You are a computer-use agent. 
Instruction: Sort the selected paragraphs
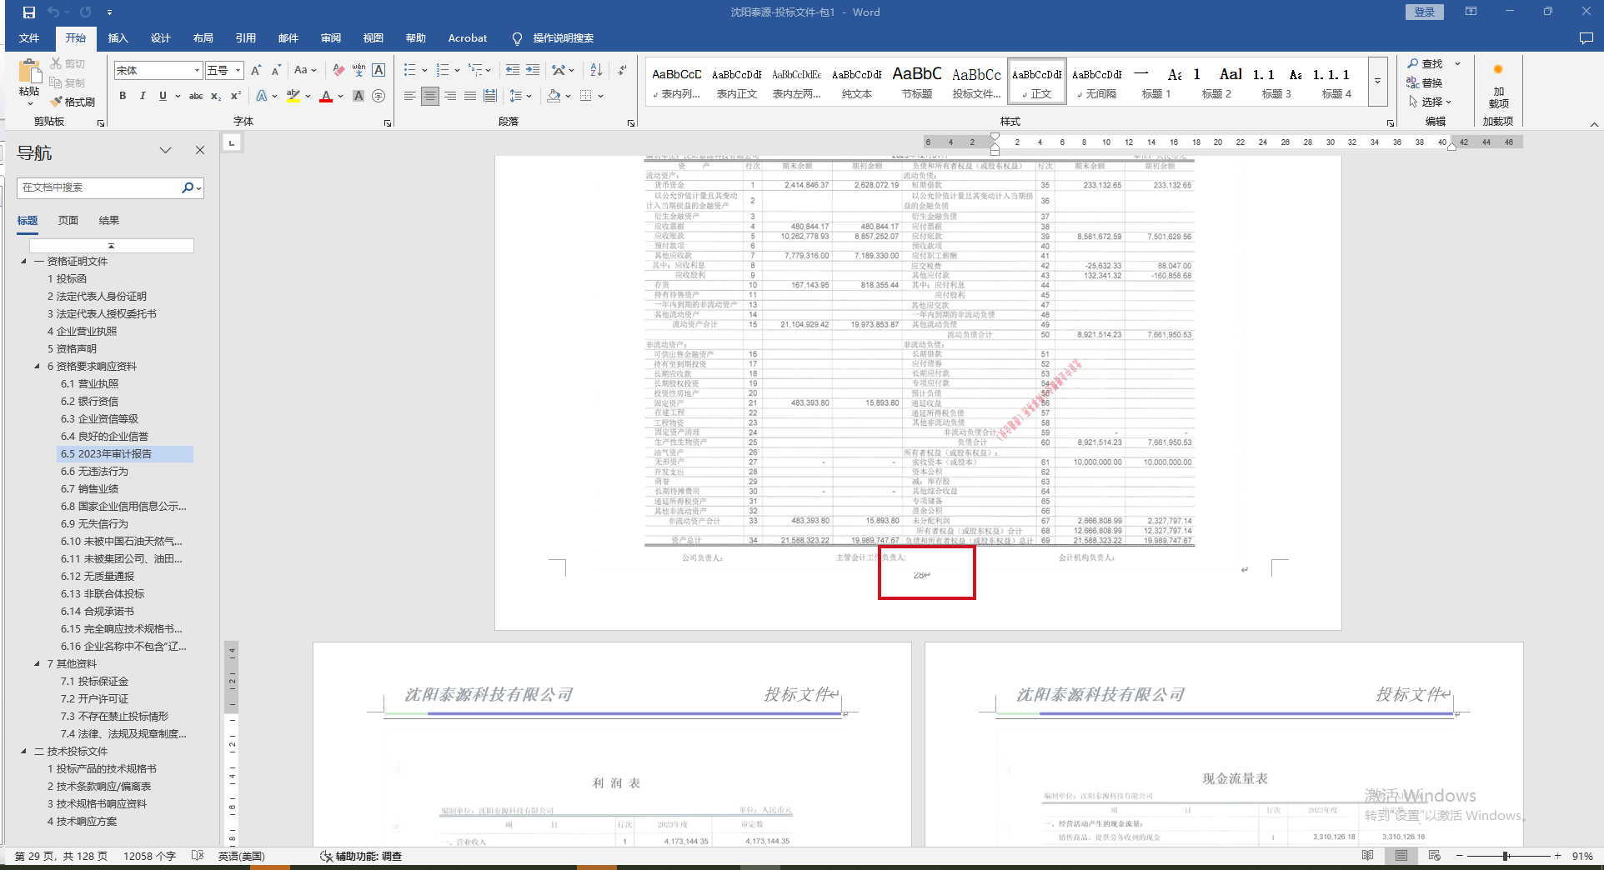click(x=596, y=71)
